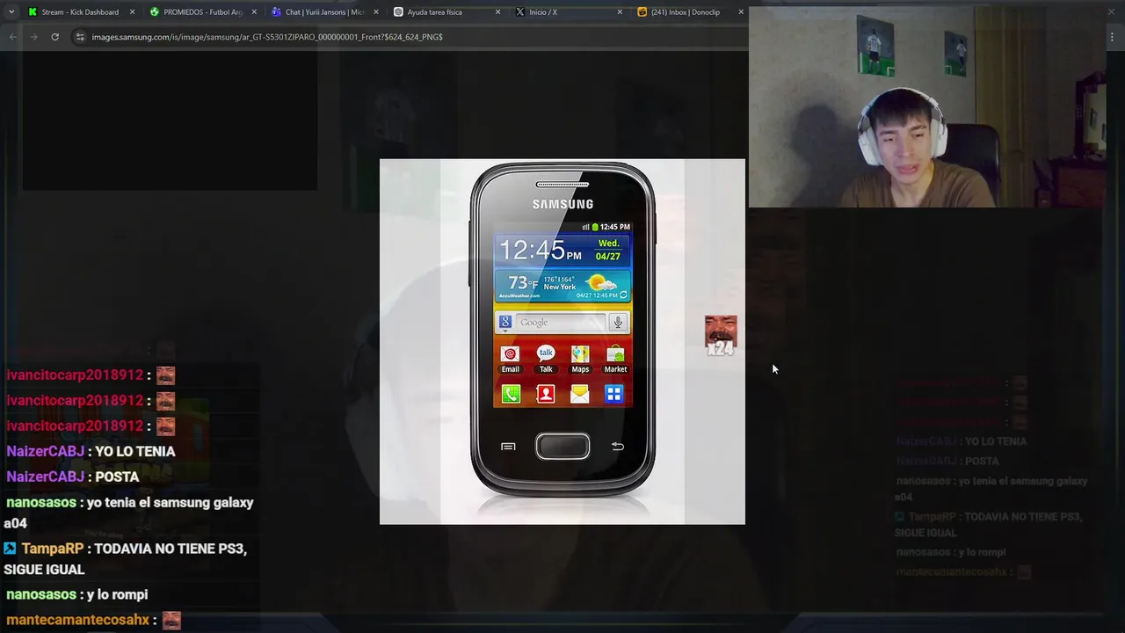Click the Google search widget on the phone

click(562, 323)
